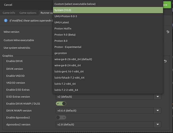Click the Custom Wine executable label
The height and width of the screenshot is (133, 173).
pos(19,40)
